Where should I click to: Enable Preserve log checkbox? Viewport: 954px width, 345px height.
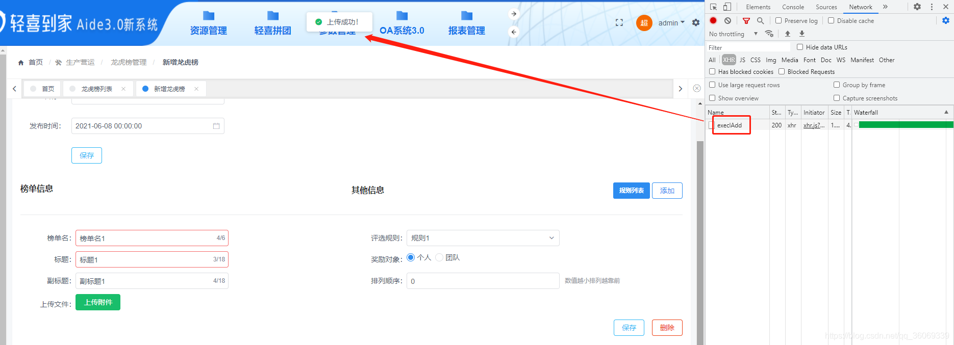pos(779,20)
